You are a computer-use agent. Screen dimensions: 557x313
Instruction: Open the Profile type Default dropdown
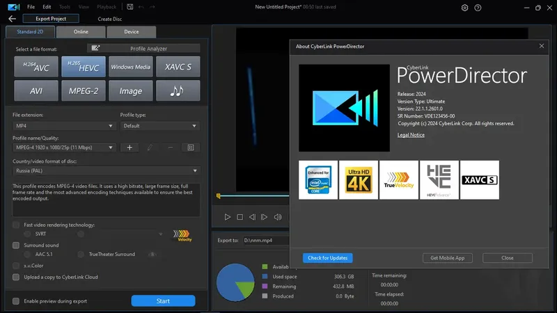160,126
